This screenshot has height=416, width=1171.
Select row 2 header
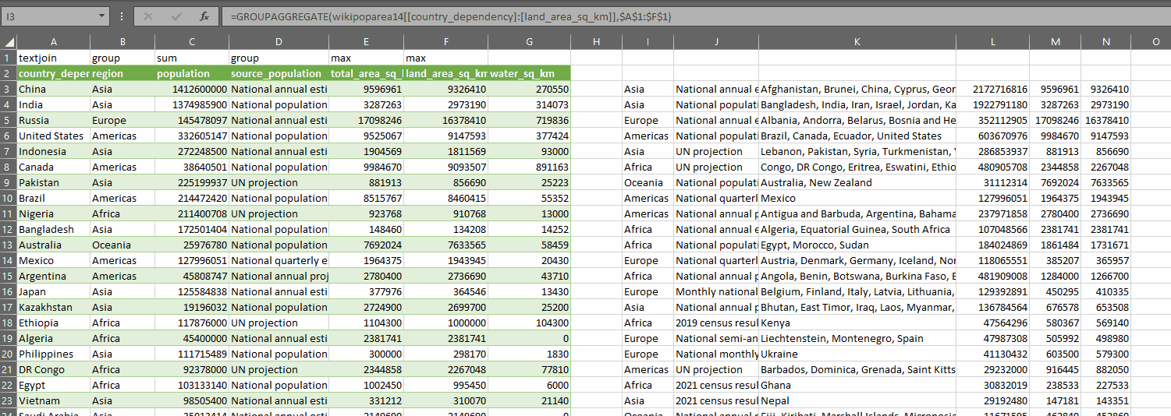[9, 73]
